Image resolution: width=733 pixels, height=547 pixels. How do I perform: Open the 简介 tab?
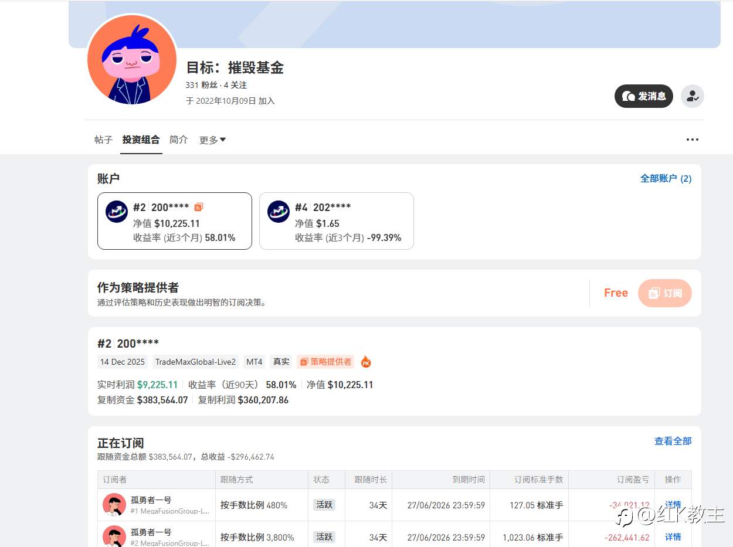[x=179, y=140]
